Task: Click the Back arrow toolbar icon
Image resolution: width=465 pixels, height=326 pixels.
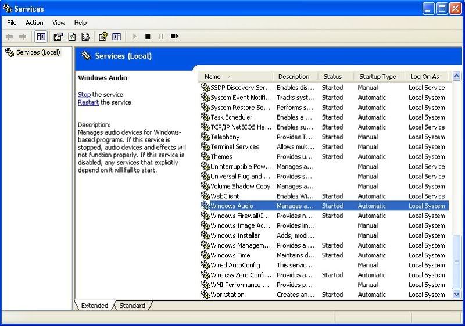Action: click(x=9, y=37)
